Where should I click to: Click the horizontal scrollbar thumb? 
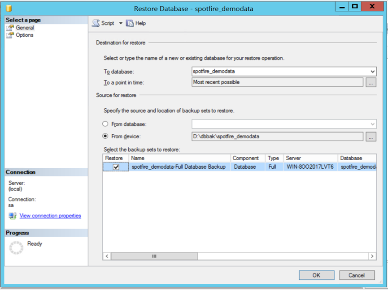tap(154, 256)
